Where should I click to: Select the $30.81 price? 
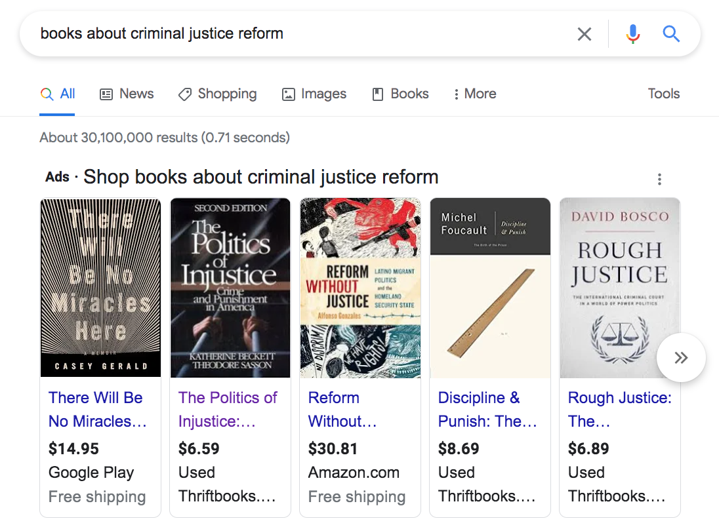pyautogui.click(x=333, y=448)
